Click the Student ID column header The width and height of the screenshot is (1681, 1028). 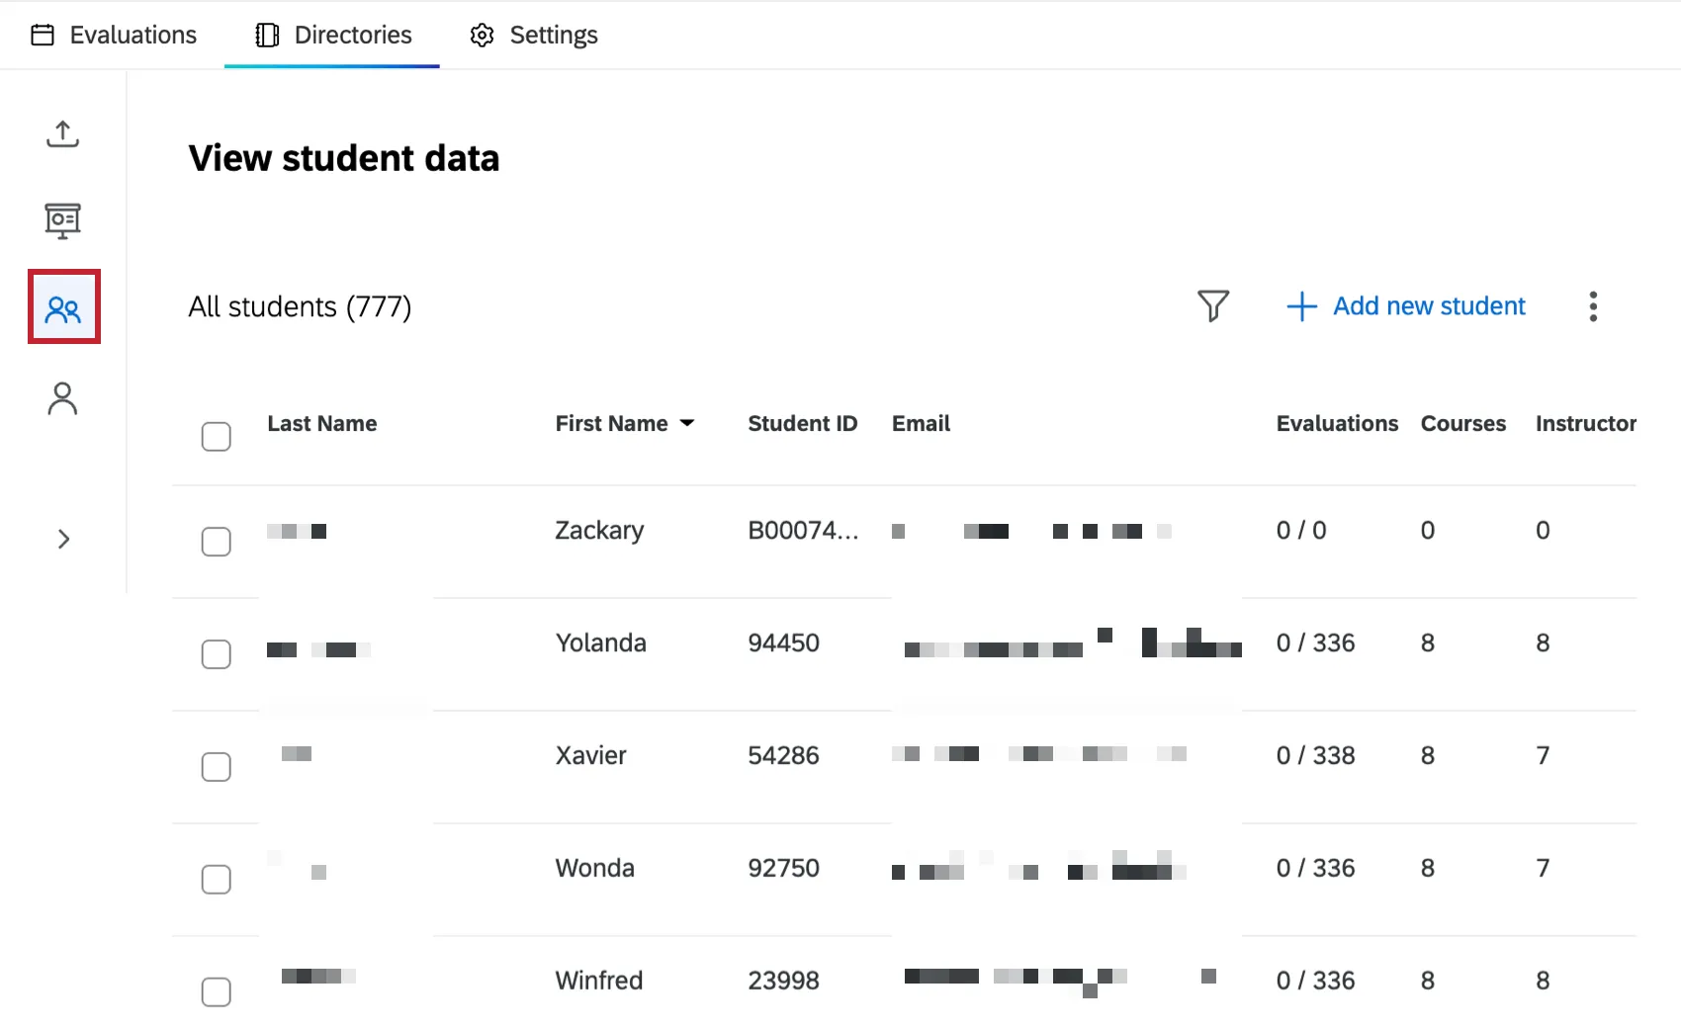(x=802, y=423)
